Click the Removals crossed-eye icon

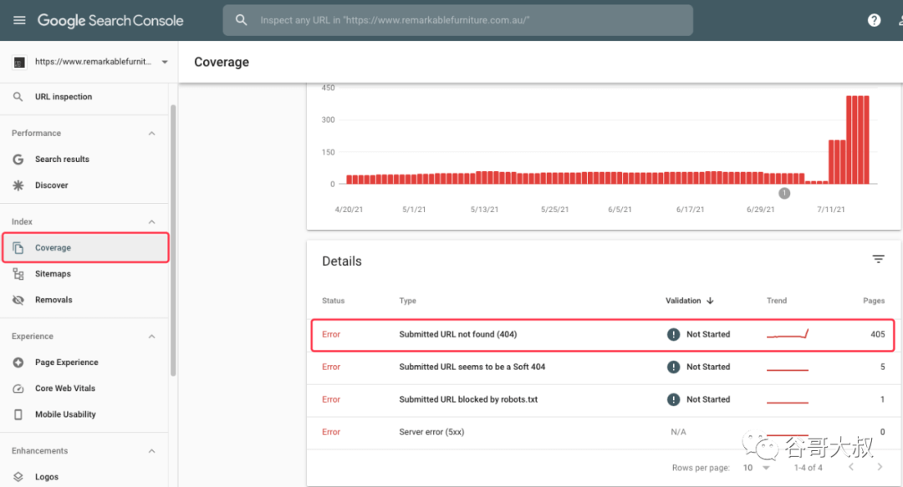pyautogui.click(x=18, y=300)
